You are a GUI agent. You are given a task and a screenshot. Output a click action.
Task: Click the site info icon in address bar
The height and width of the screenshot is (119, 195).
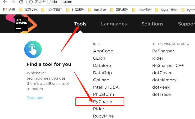31,2
